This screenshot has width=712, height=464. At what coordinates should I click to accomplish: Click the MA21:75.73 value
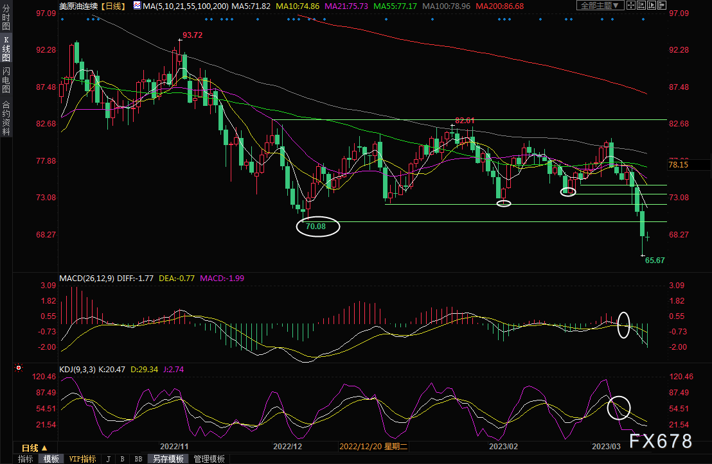pos(346,6)
